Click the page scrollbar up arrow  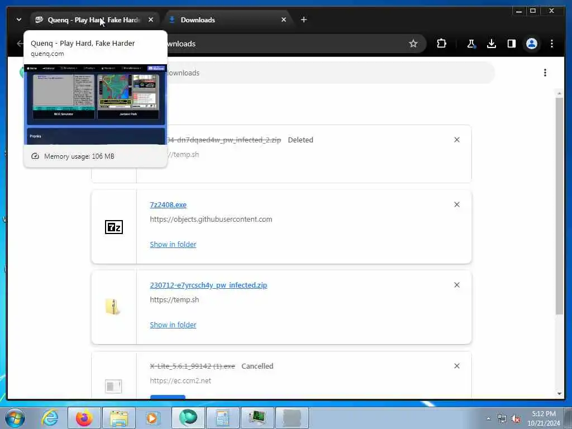(x=560, y=94)
